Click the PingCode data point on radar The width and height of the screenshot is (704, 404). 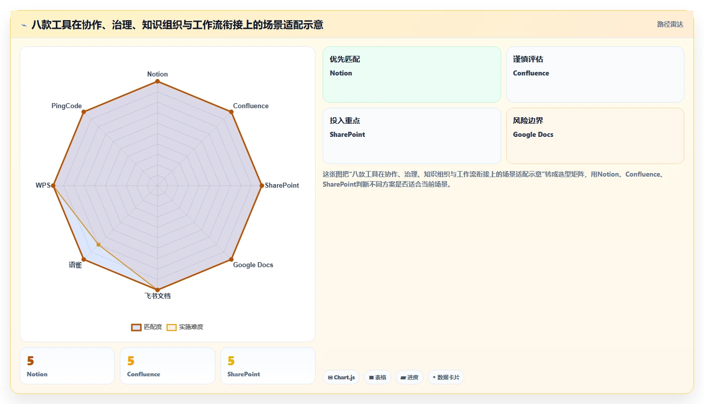tap(84, 112)
